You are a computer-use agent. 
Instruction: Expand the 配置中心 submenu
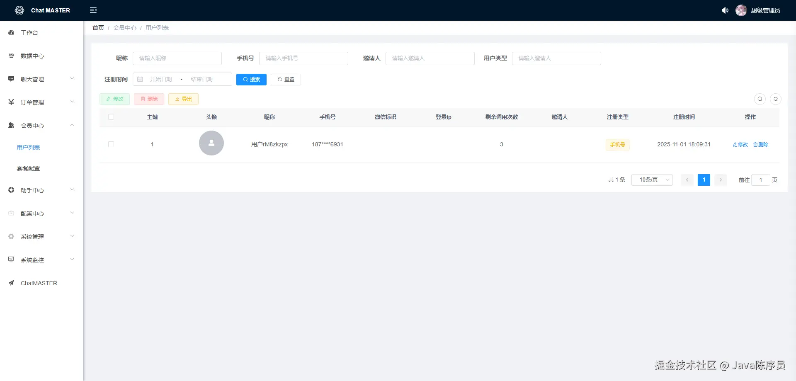(x=72, y=213)
